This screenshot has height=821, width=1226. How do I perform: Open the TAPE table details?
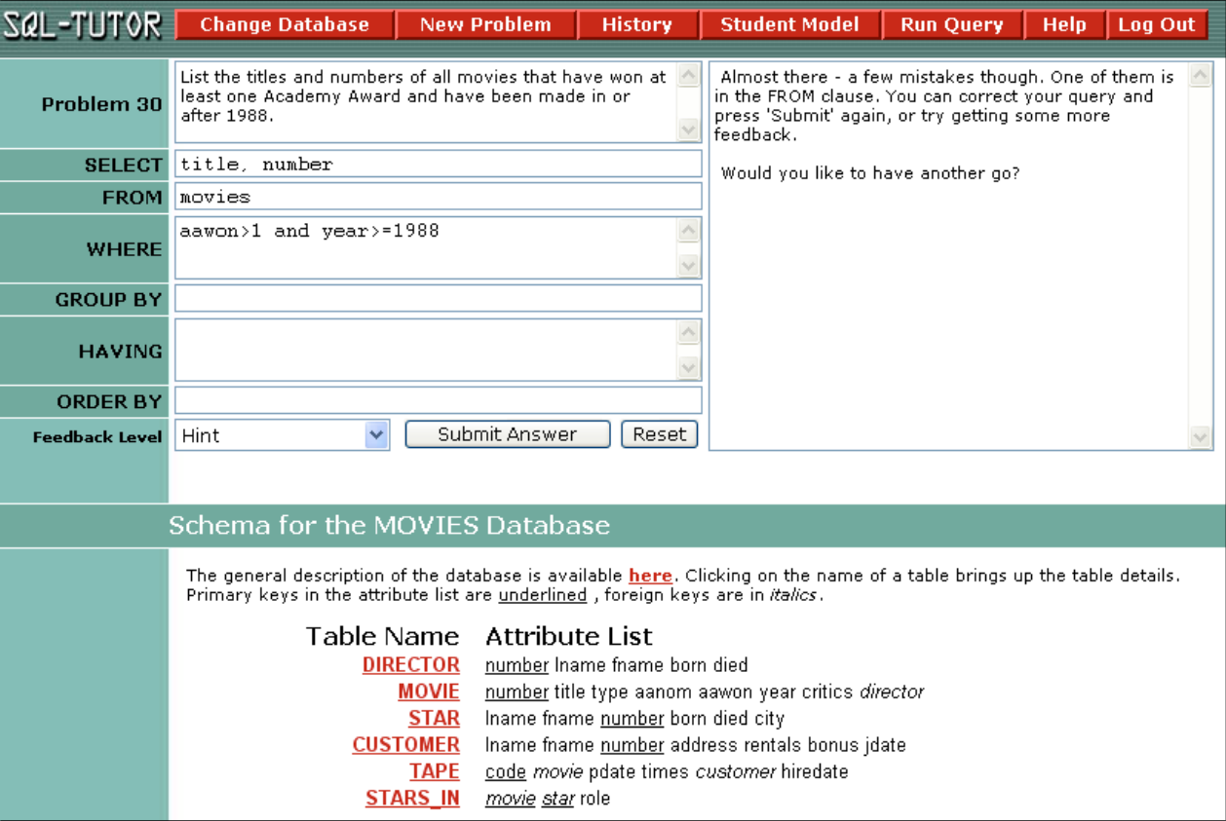[x=435, y=771]
